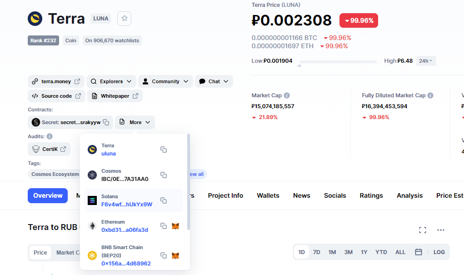The height and width of the screenshot is (275, 464).
Task: Copy the Secret contract address
Action: pyautogui.click(x=106, y=122)
